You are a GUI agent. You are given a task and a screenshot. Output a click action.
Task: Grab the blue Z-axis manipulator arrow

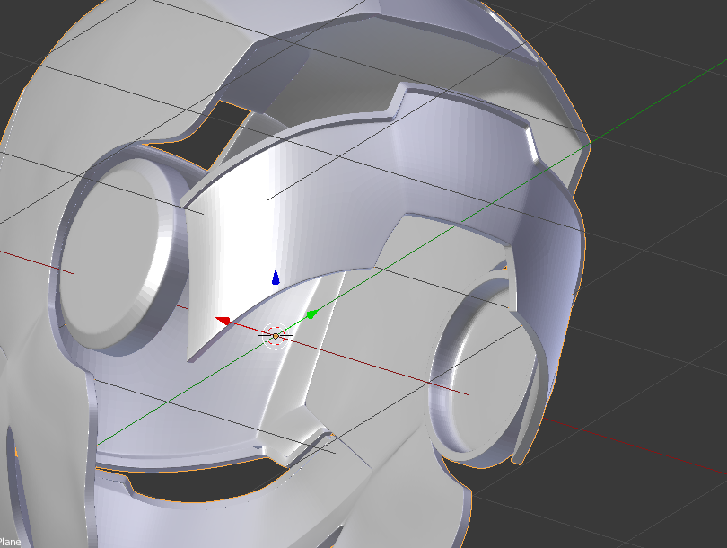click(276, 277)
